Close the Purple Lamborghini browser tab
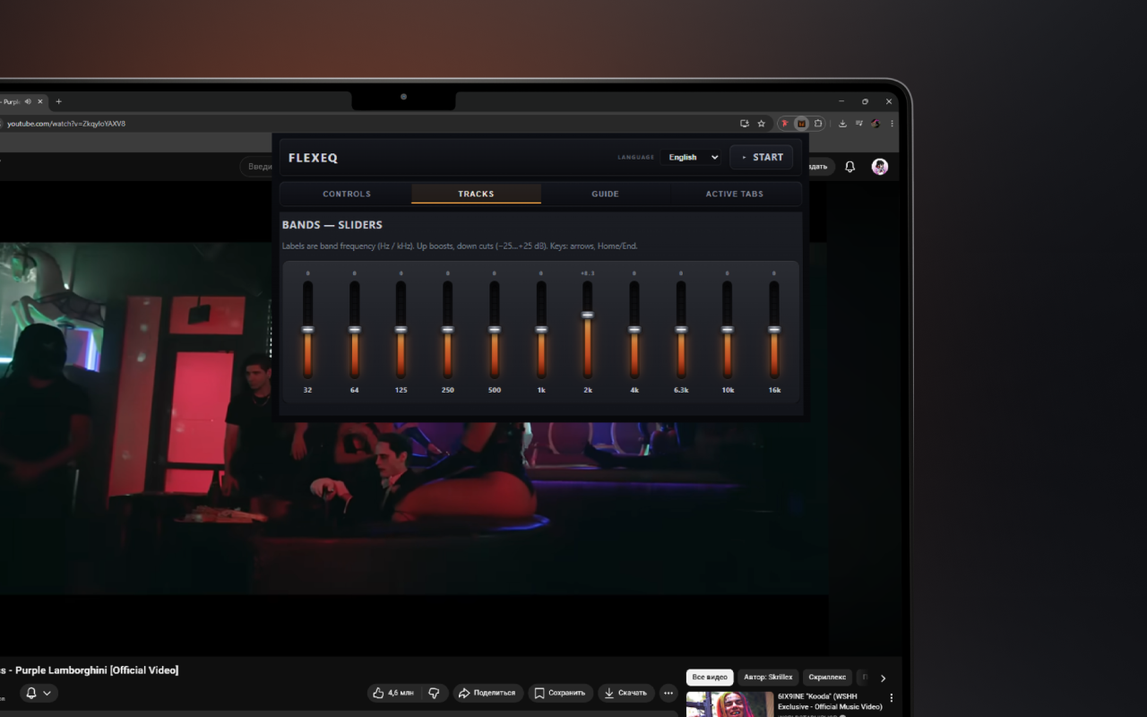1147x717 pixels. pos(40,101)
